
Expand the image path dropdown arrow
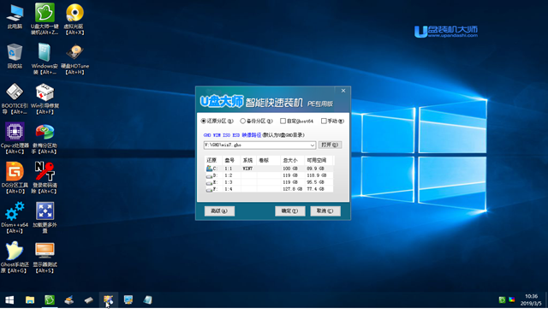tap(312, 145)
